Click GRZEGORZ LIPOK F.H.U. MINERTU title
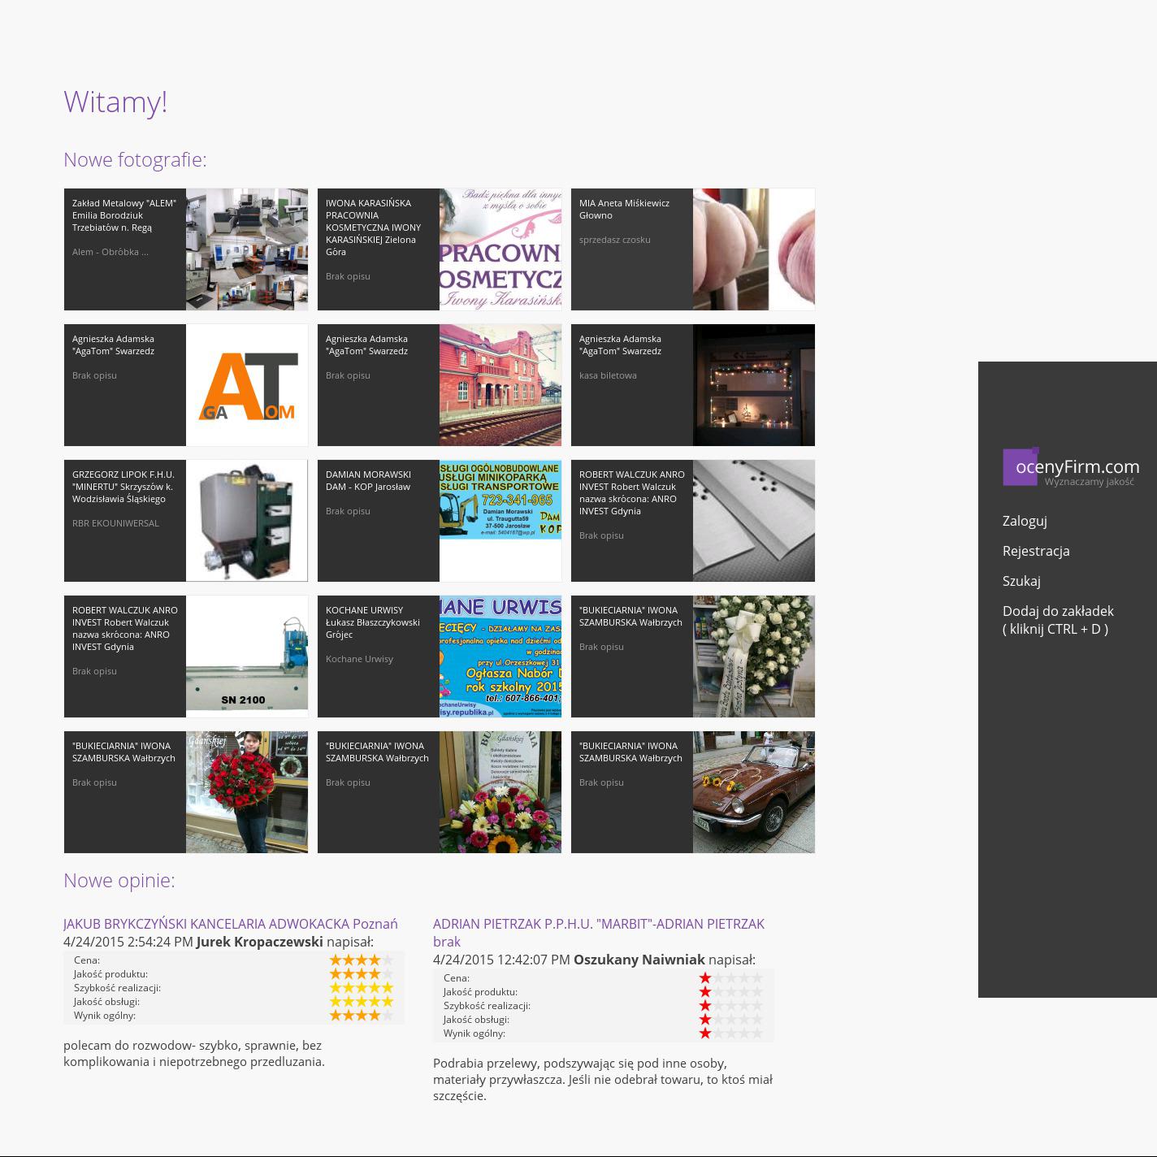The width and height of the screenshot is (1157, 1157). (x=123, y=487)
